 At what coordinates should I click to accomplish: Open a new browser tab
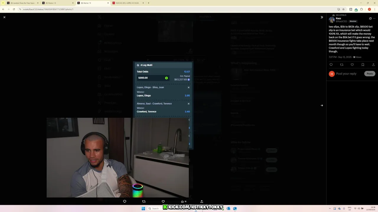149,3
